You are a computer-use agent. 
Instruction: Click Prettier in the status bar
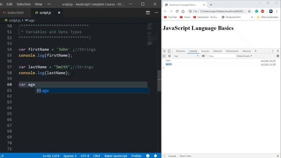(x=137, y=156)
